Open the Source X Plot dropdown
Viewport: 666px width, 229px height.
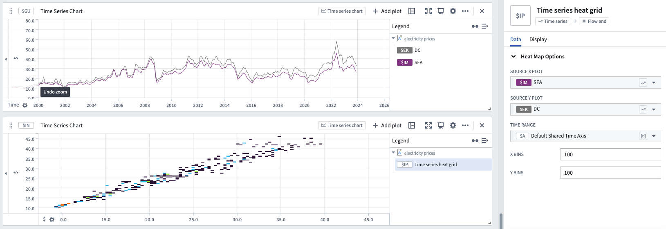(654, 82)
